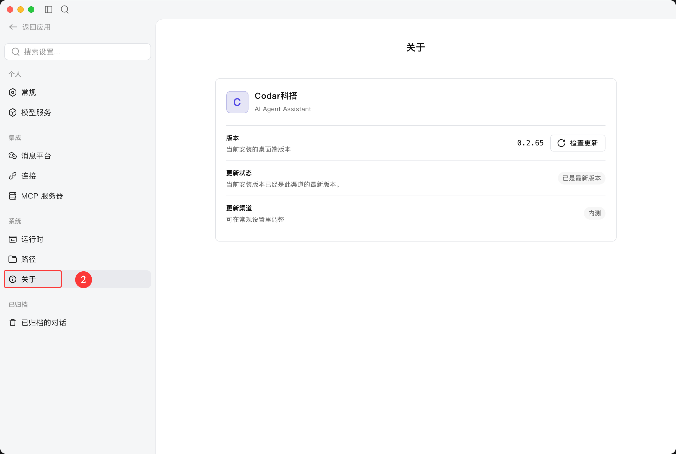Click the AI Agent Assistant subtitle
Screen dimensions: 676x454
[x=283, y=109]
